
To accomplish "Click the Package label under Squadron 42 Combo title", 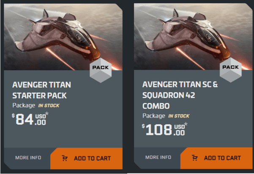I will pos(154,116).
